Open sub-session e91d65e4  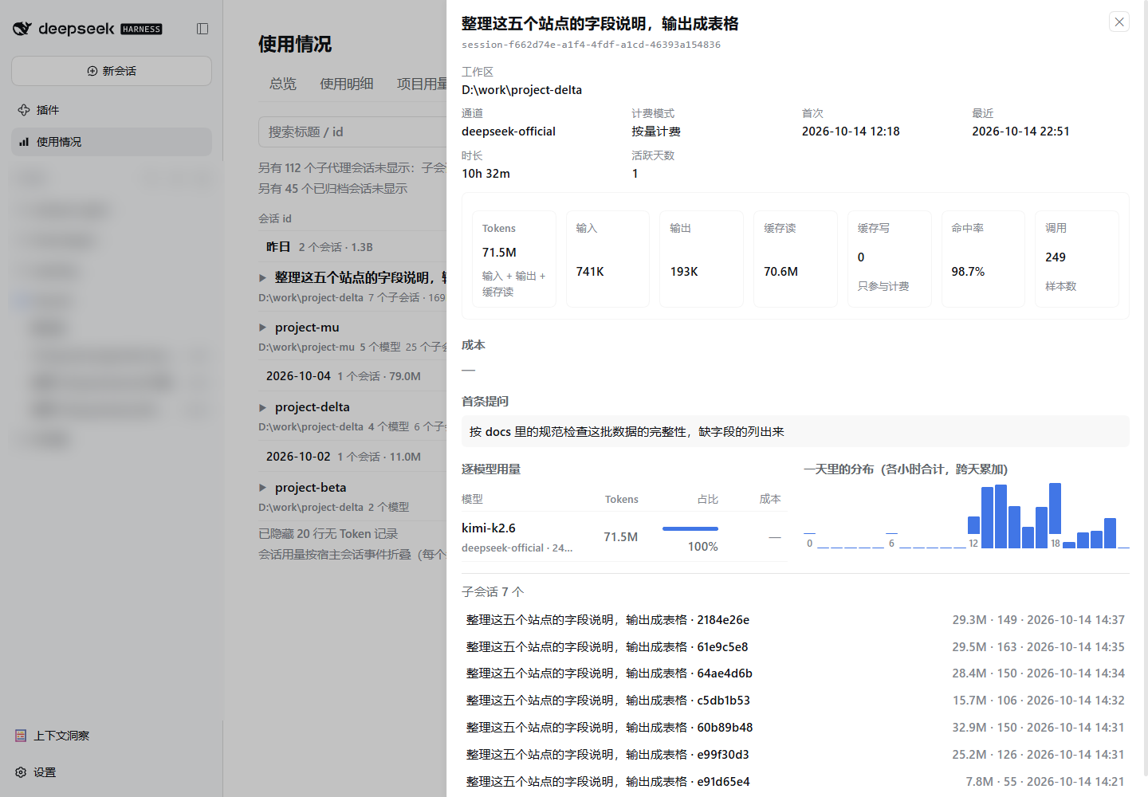pyautogui.click(x=796, y=782)
